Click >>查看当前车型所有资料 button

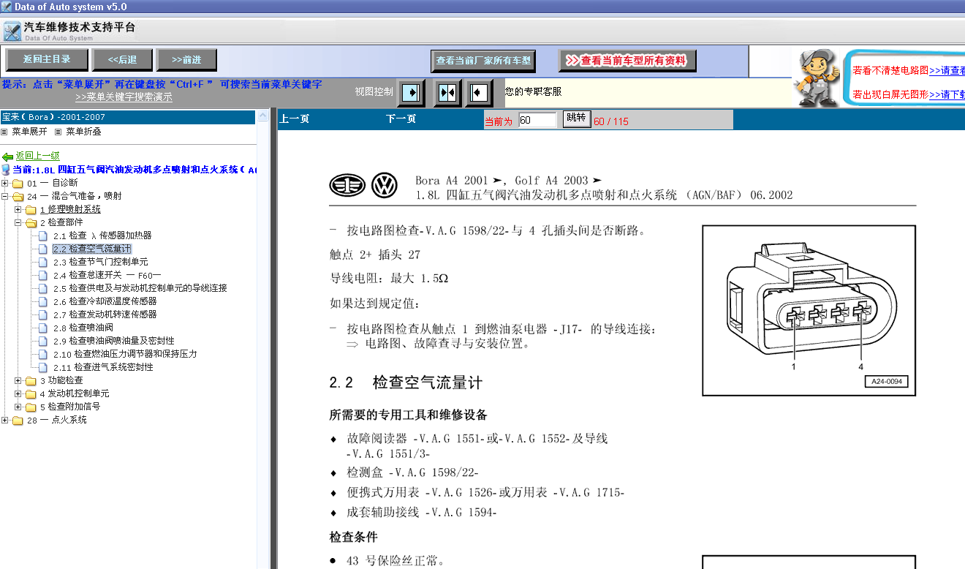point(627,61)
